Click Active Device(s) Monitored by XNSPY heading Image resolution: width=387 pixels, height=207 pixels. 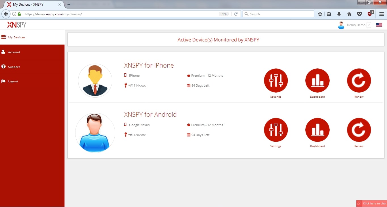[218, 40]
